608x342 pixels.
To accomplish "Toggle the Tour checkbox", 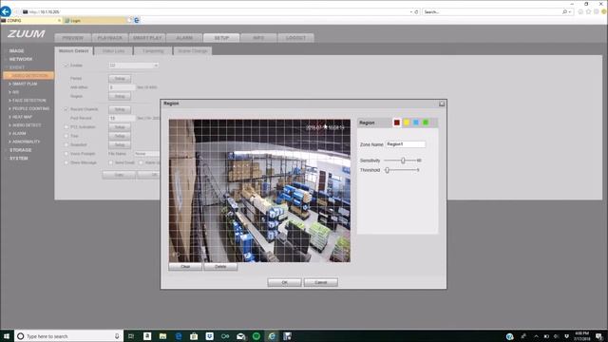I will point(66,136).
